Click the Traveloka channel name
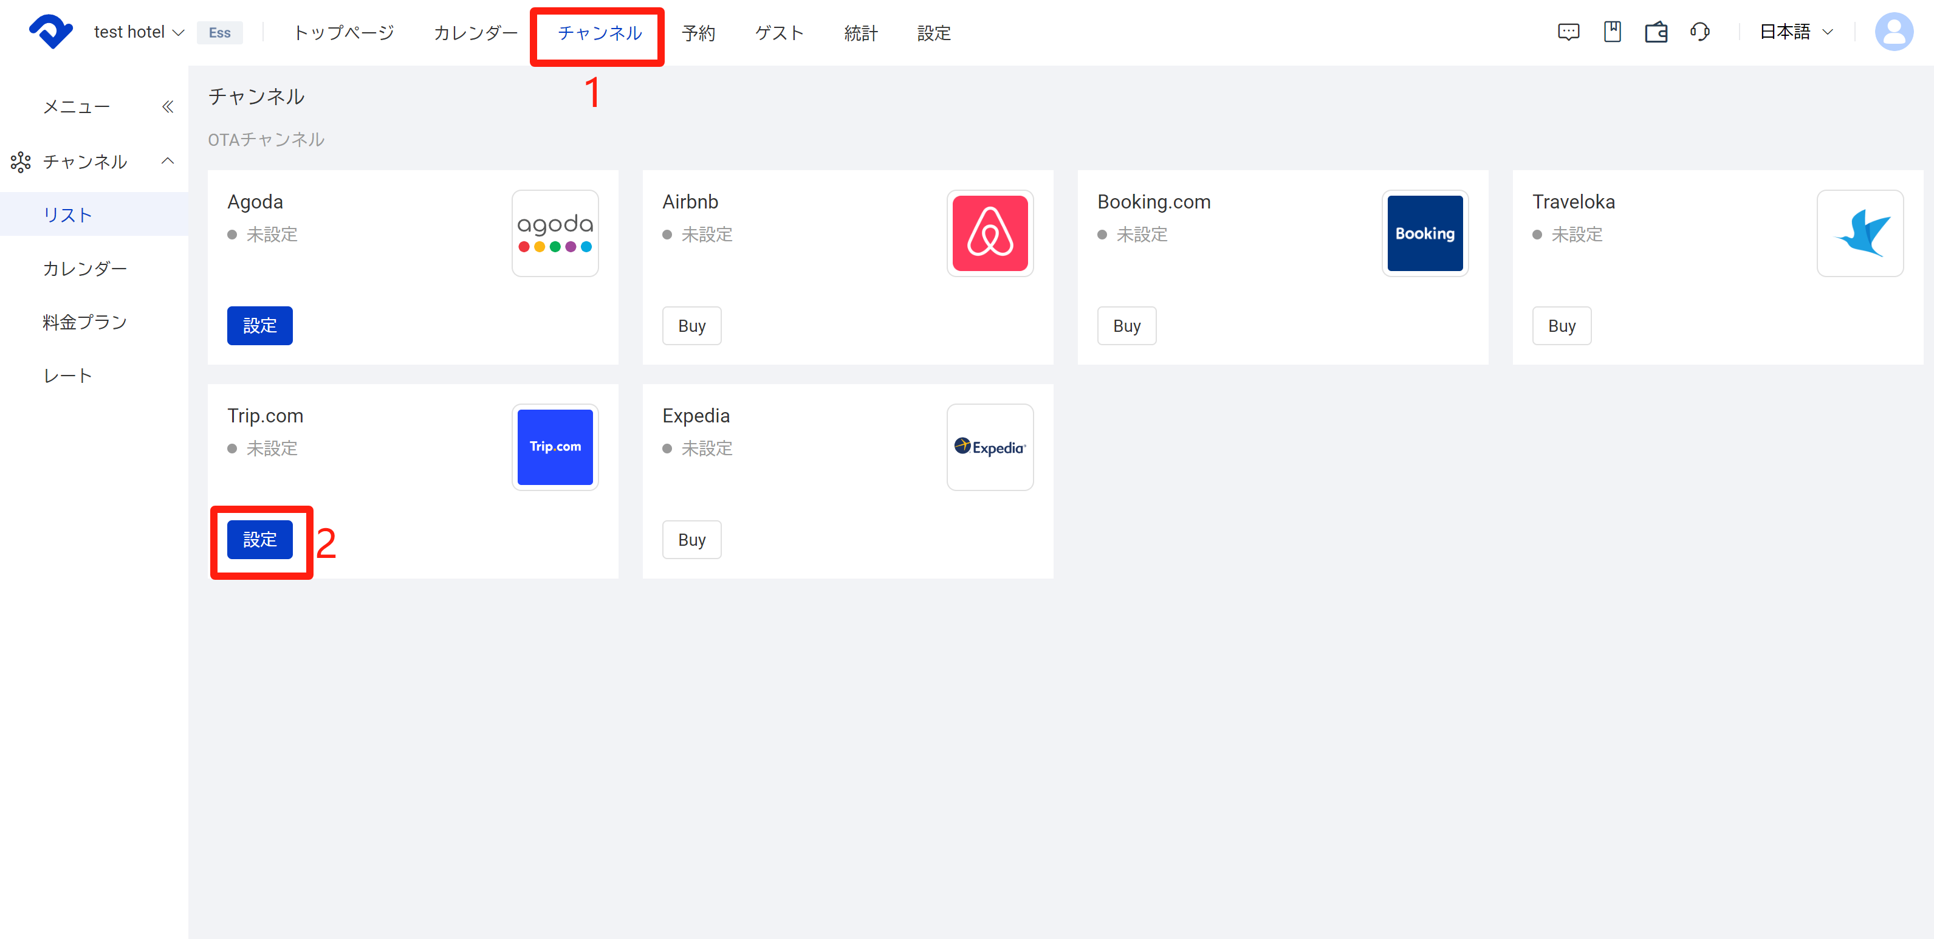Image resolution: width=1934 pixels, height=939 pixels. pos(1573,202)
